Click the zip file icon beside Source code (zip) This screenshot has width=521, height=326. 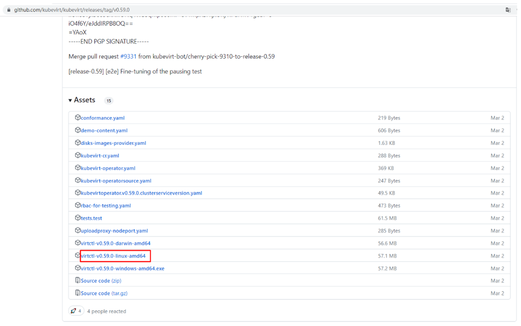point(78,280)
